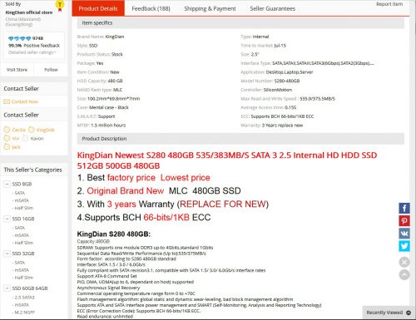
Task: Click the chat icon beside Kavon
Action: click(x=25, y=138)
